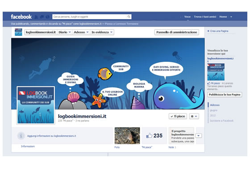Open the 235 Mi piace likes box
Viewport: 250px width, 170px height.
pyautogui.click(x=154, y=136)
